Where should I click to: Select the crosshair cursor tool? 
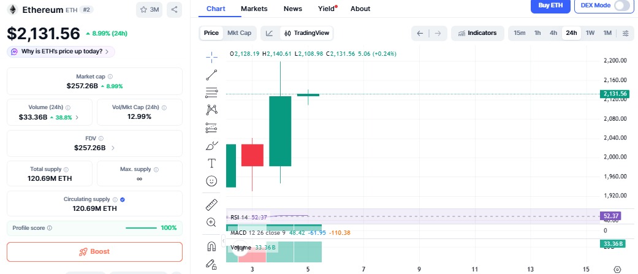point(211,58)
